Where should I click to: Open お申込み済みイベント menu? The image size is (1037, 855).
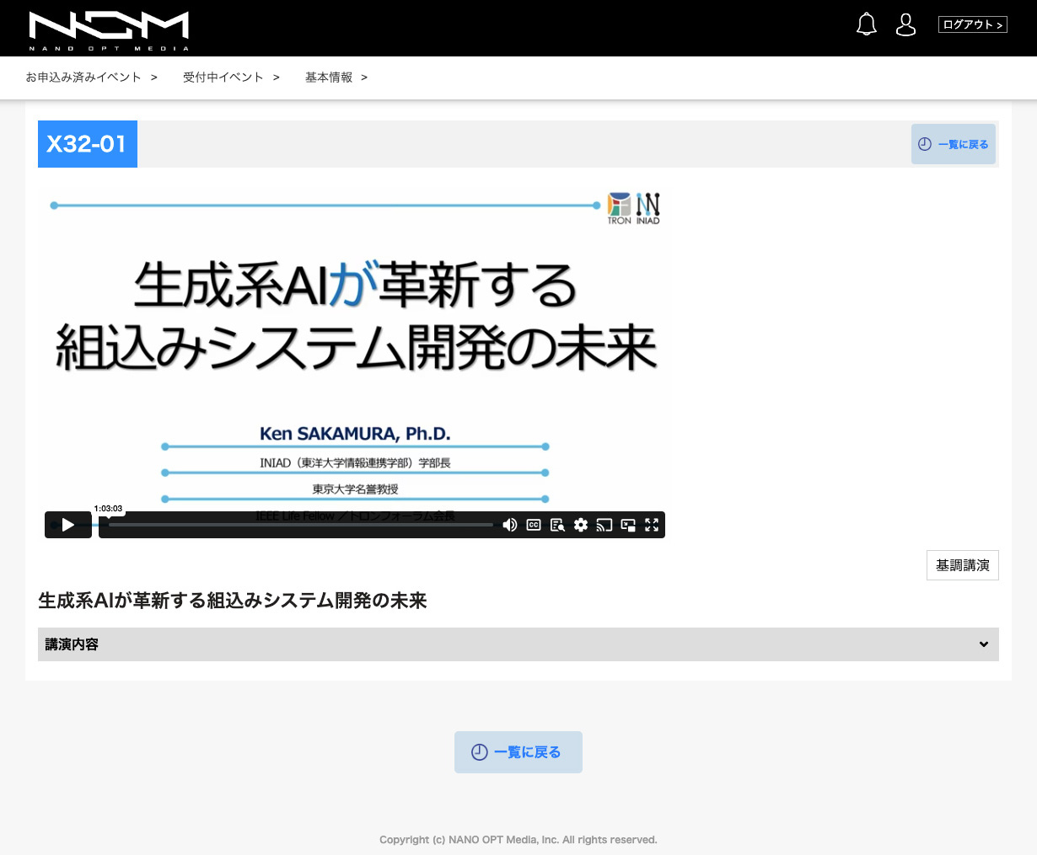pyautogui.click(x=91, y=77)
